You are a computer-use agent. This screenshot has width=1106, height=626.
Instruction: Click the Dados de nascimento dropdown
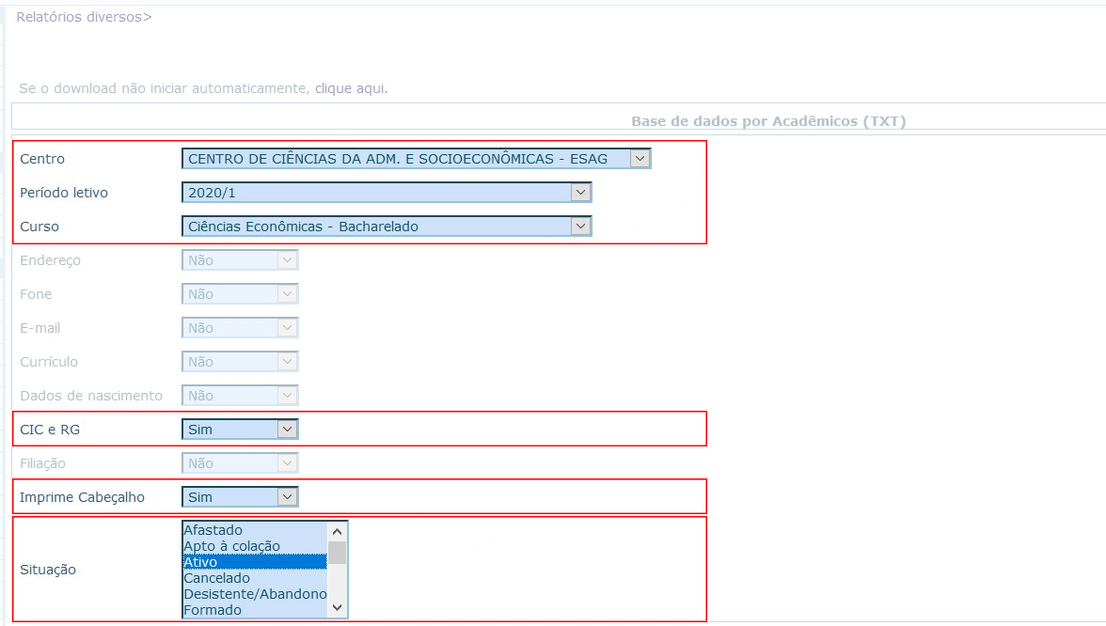pos(240,396)
